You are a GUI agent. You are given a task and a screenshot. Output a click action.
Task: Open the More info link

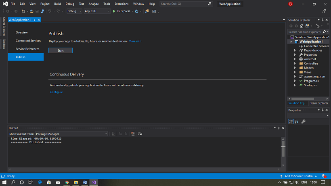tap(135, 41)
